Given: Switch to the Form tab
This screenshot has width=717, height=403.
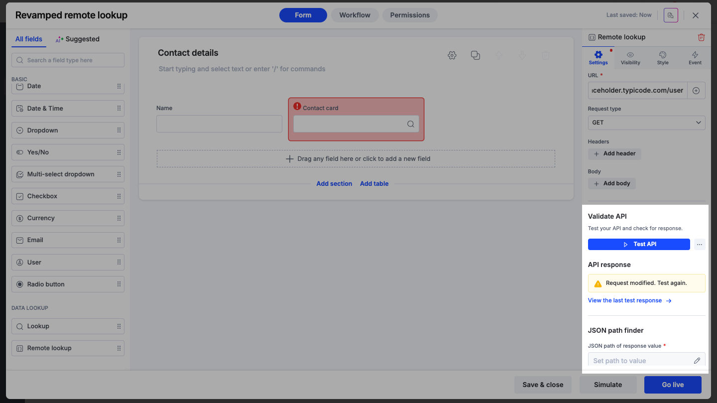Looking at the screenshot, I should tap(303, 15).
